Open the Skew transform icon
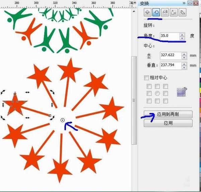201x192 pixels. (182, 12)
